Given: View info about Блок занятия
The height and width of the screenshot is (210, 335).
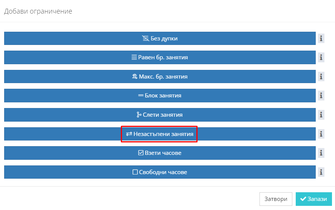Looking at the screenshot, I should (321, 96).
